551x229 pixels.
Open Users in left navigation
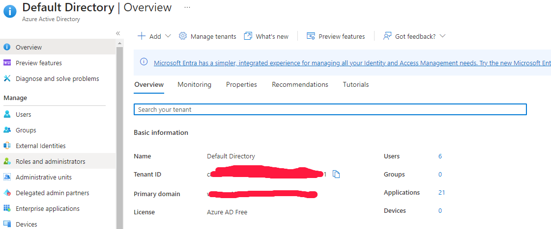58,114
